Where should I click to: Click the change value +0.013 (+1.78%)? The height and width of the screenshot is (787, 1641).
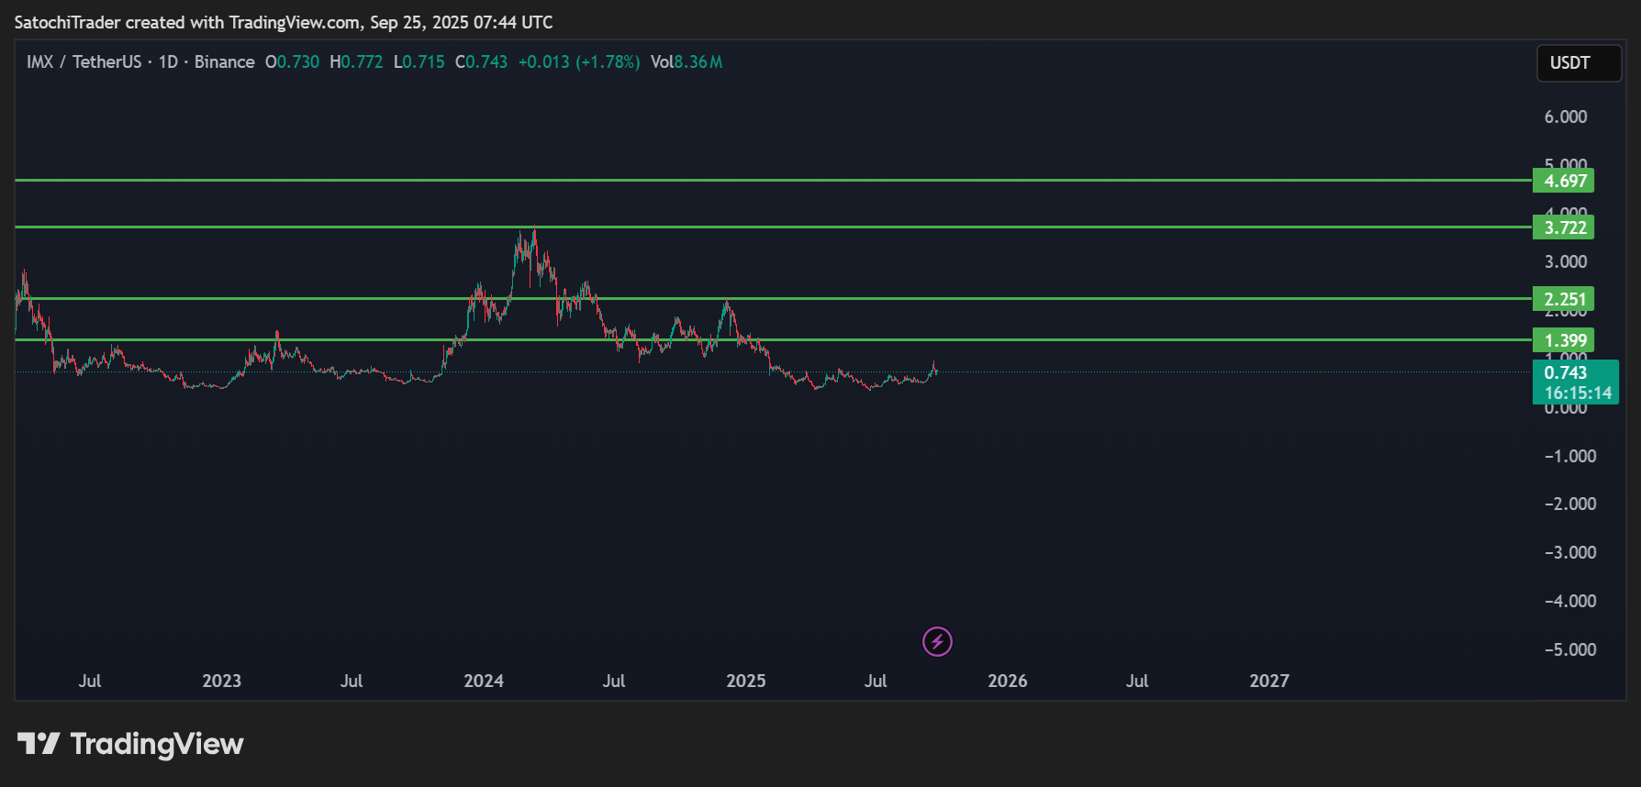579,61
